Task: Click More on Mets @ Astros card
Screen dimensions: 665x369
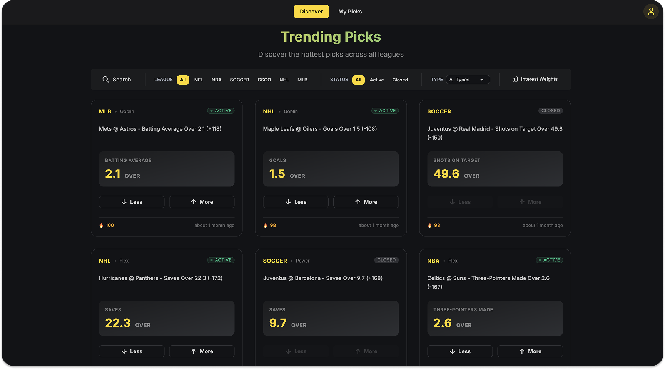Action: click(202, 202)
